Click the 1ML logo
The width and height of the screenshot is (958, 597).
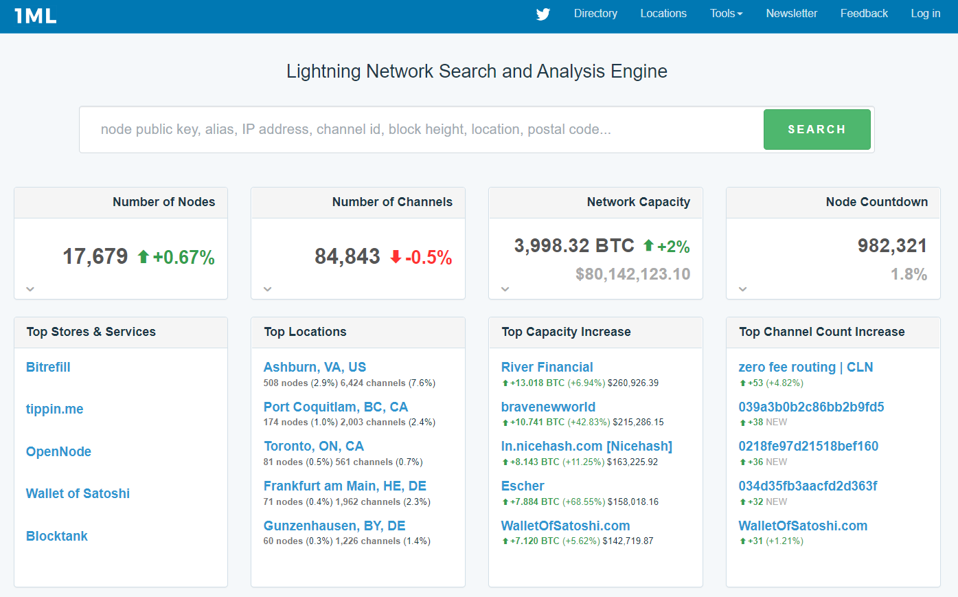35,15
